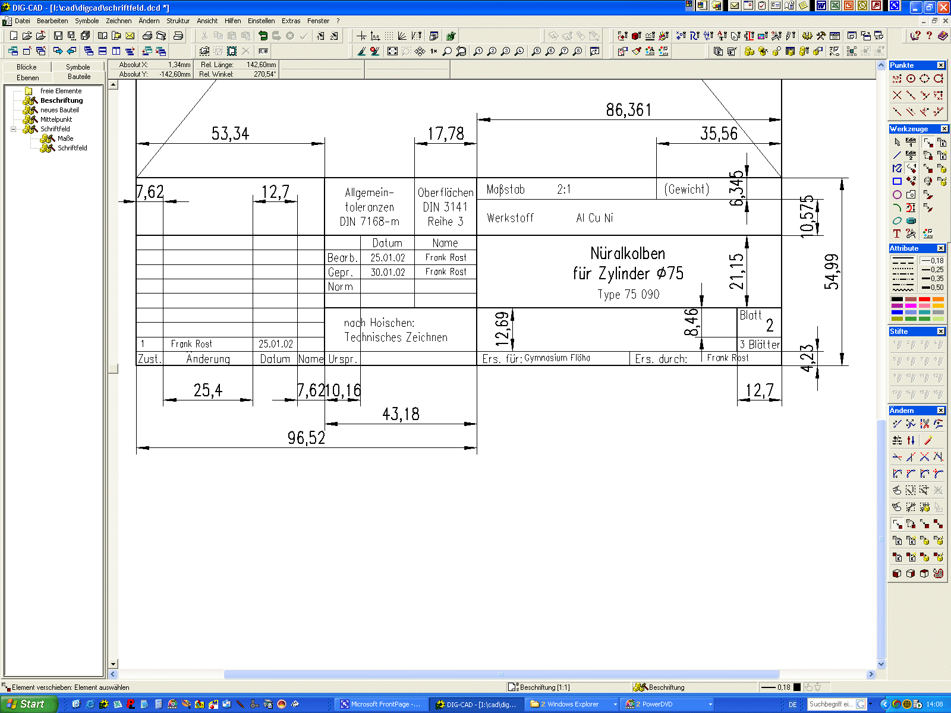
Task: Pick the arrow selection pointer tool
Action: [897, 142]
